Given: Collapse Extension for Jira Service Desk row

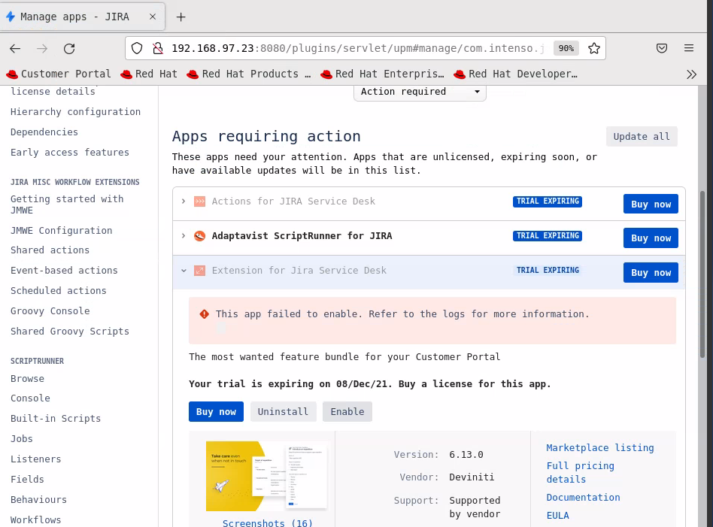Looking at the screenshot, I should pos(184,271).
